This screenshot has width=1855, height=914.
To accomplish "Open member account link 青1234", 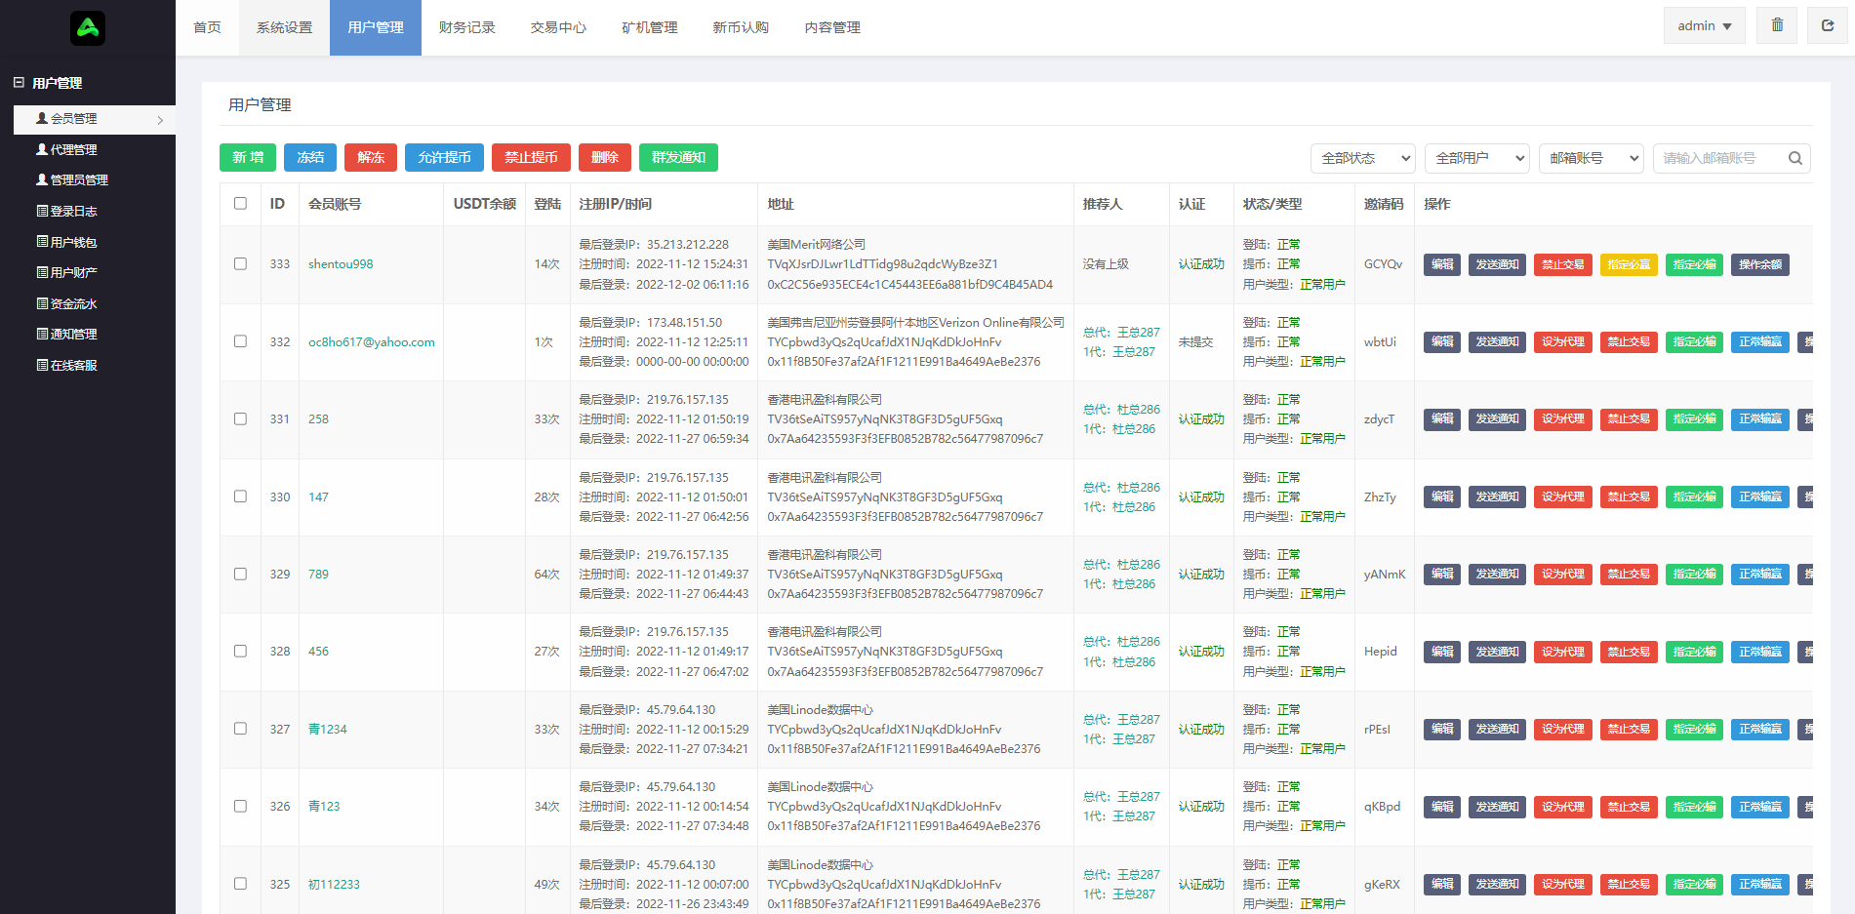I will coord(328,729).
